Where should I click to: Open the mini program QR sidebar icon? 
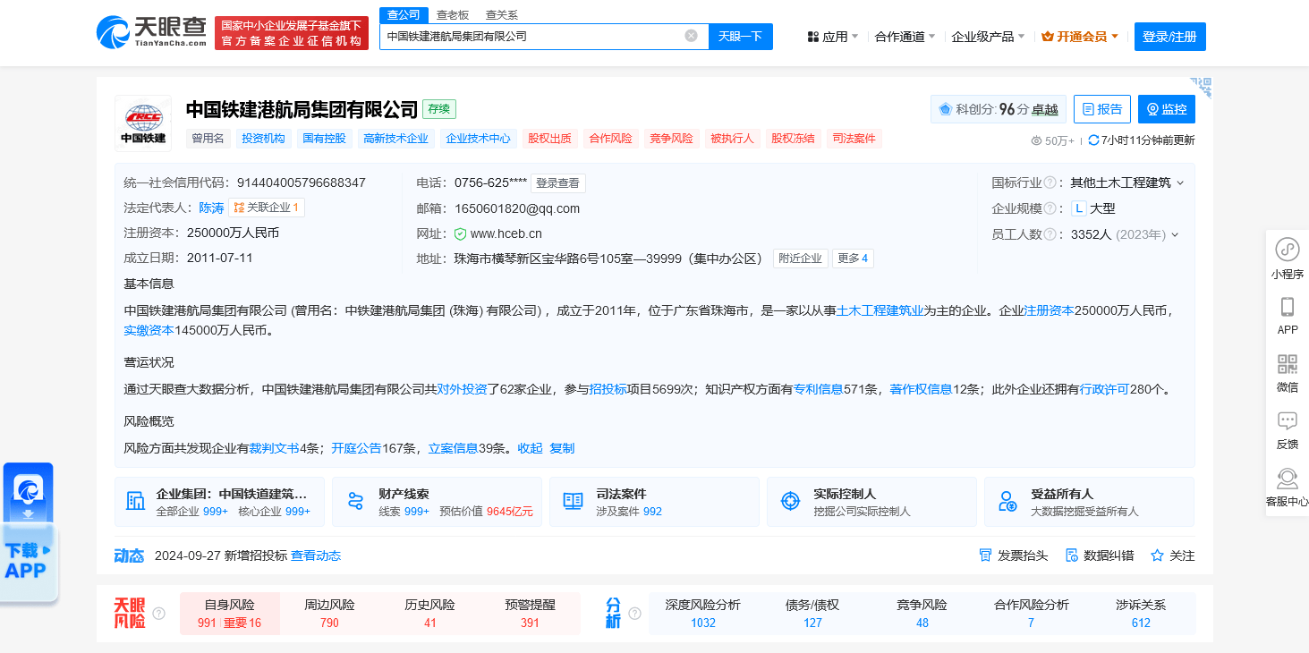pos(1288,250)
